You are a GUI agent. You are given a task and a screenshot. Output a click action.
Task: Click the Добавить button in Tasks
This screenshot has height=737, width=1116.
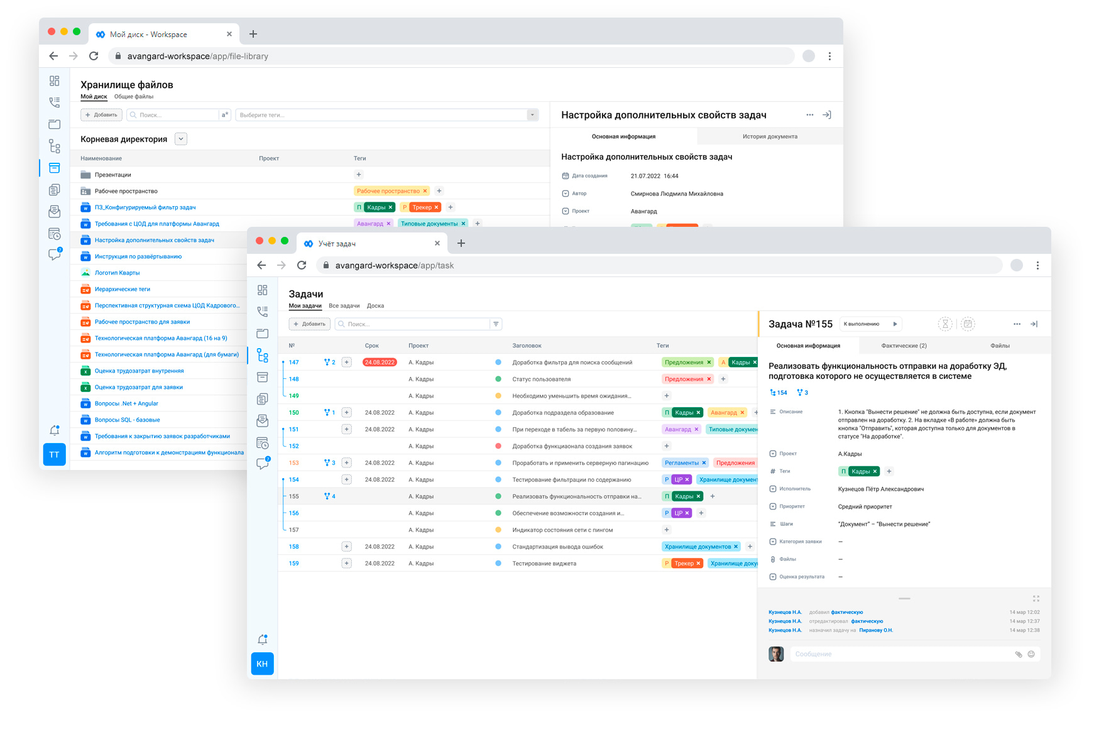pos(310,324)
